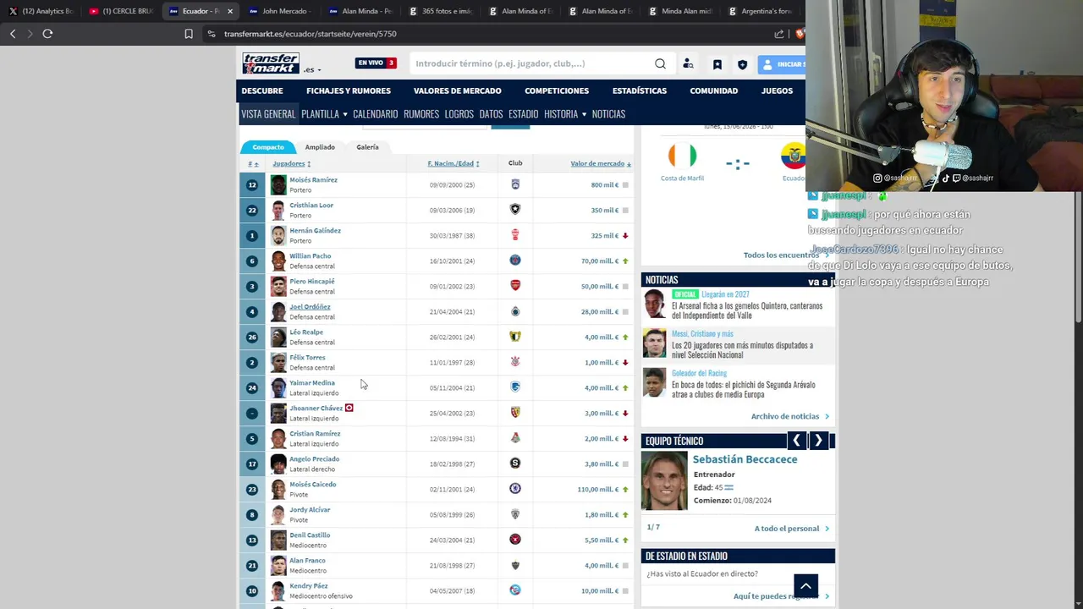Open the ESTADÍSTICAS menu
The image size is (1083, 609).
pos(640,91)
